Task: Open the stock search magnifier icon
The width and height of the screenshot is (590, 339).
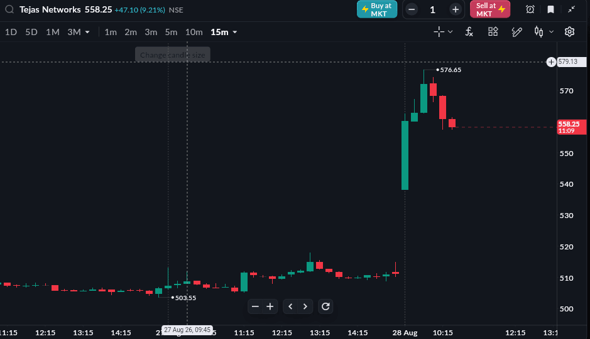Action: tap(9, 9)
